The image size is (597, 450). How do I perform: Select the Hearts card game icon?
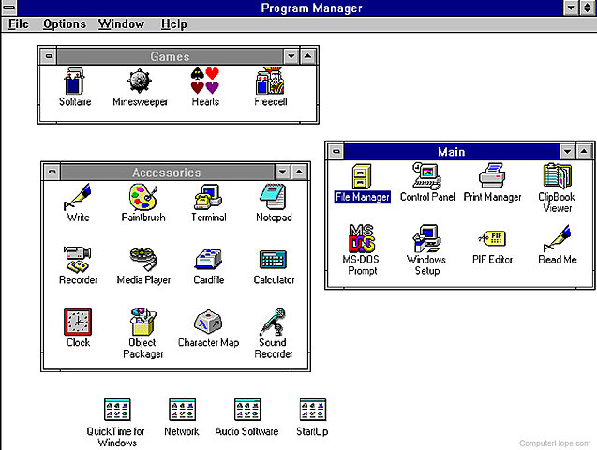pyautogui.click(x=205, y=81)
